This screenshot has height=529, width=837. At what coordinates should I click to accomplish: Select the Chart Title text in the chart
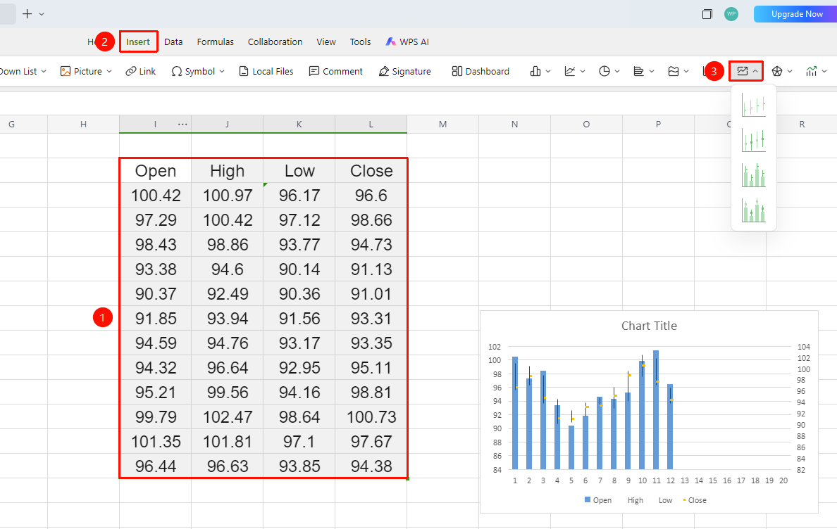click(649, 326)
